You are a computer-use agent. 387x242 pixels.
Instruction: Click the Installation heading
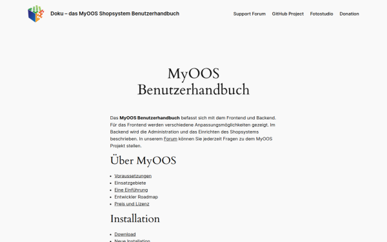[x=135, y=219]
